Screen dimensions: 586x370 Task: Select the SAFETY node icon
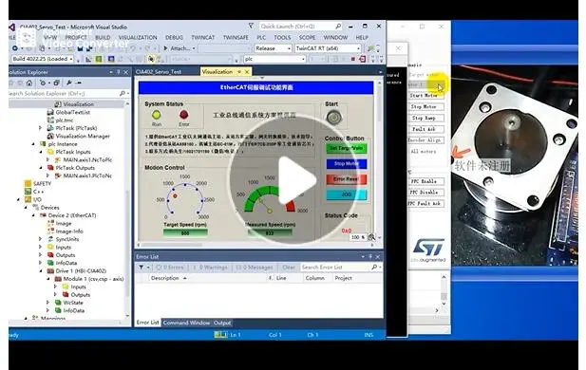point(28,183)
